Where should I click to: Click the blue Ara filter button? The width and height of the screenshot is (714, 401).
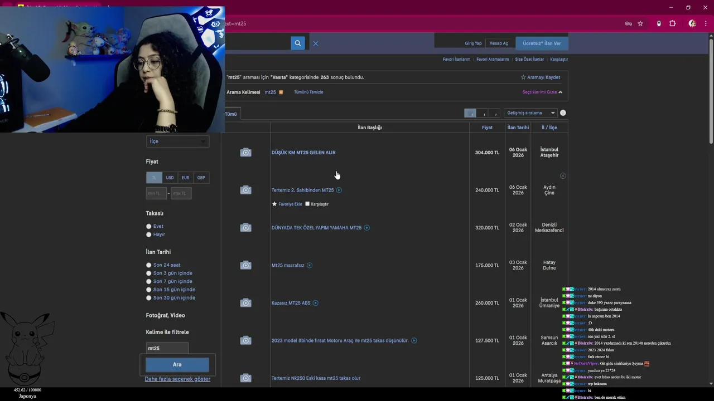(177, 365)
